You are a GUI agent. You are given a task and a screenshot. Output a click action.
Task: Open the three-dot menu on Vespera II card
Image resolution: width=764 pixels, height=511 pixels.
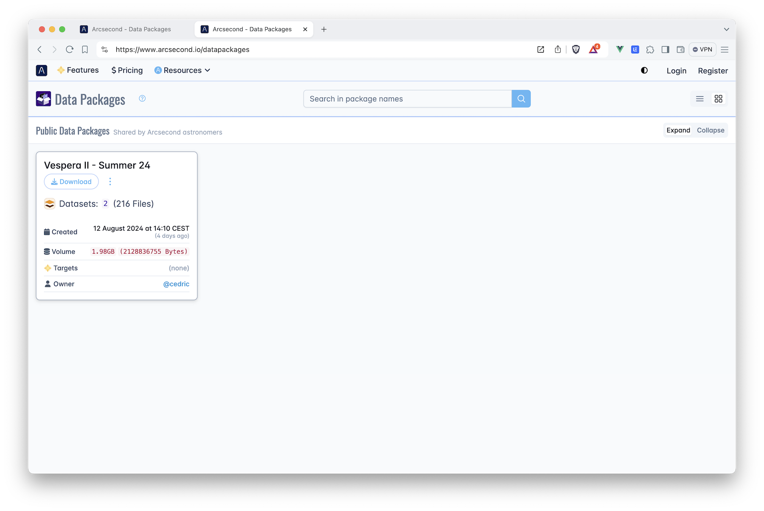[110, 182]
